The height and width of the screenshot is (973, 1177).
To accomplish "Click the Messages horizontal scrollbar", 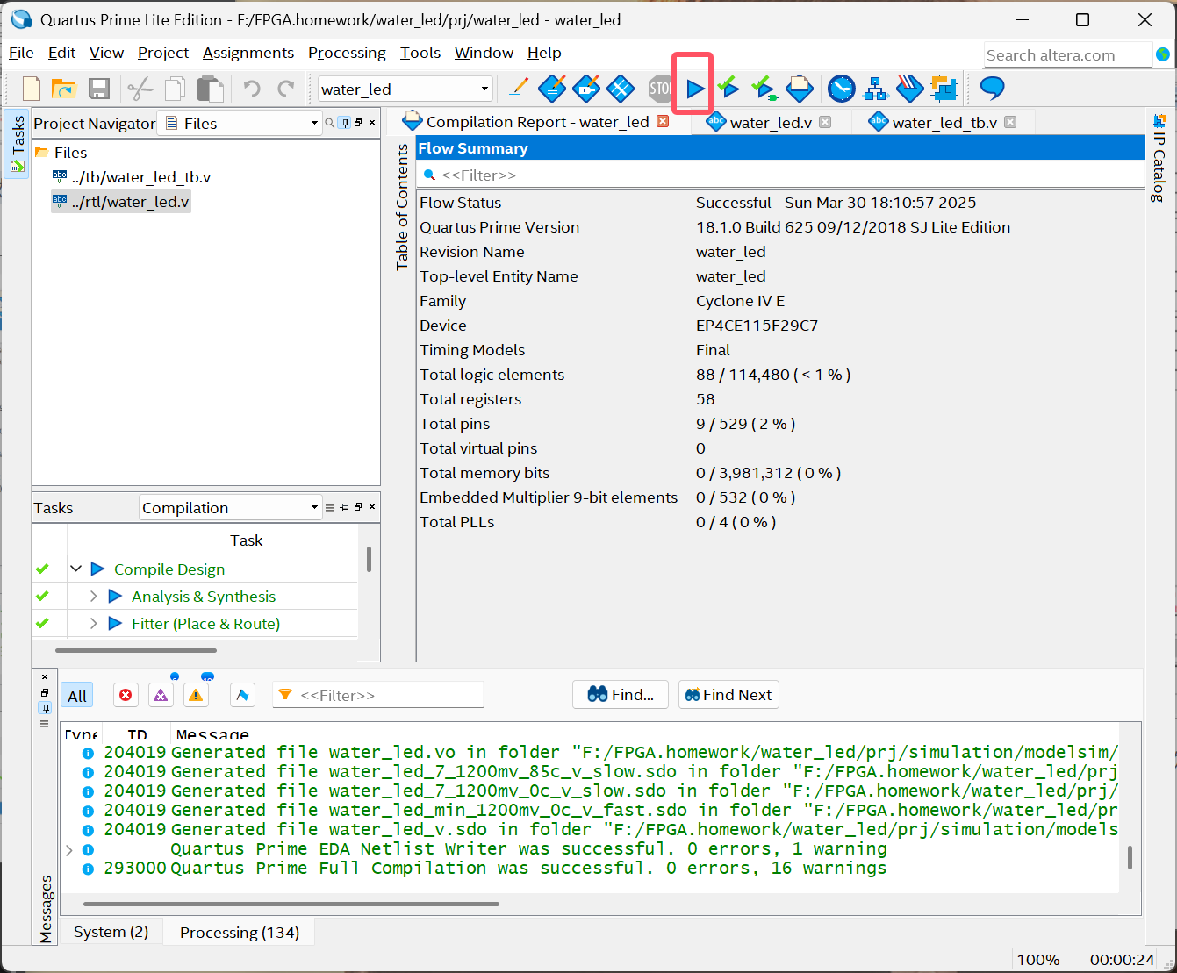I will point(291,904).
